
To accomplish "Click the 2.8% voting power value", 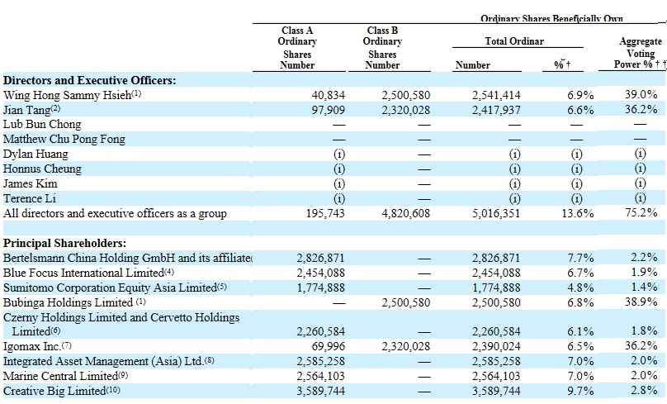I will (x=644, y=391).
